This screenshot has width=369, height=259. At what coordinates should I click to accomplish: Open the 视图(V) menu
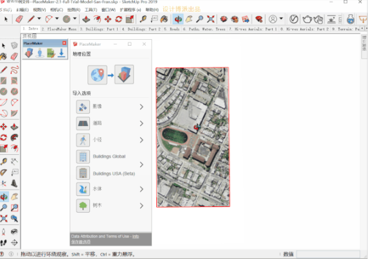pyautogui.click(x=39, y=10)
